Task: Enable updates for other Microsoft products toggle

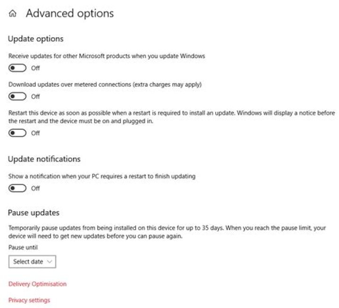Action: [x=18, y=68]
